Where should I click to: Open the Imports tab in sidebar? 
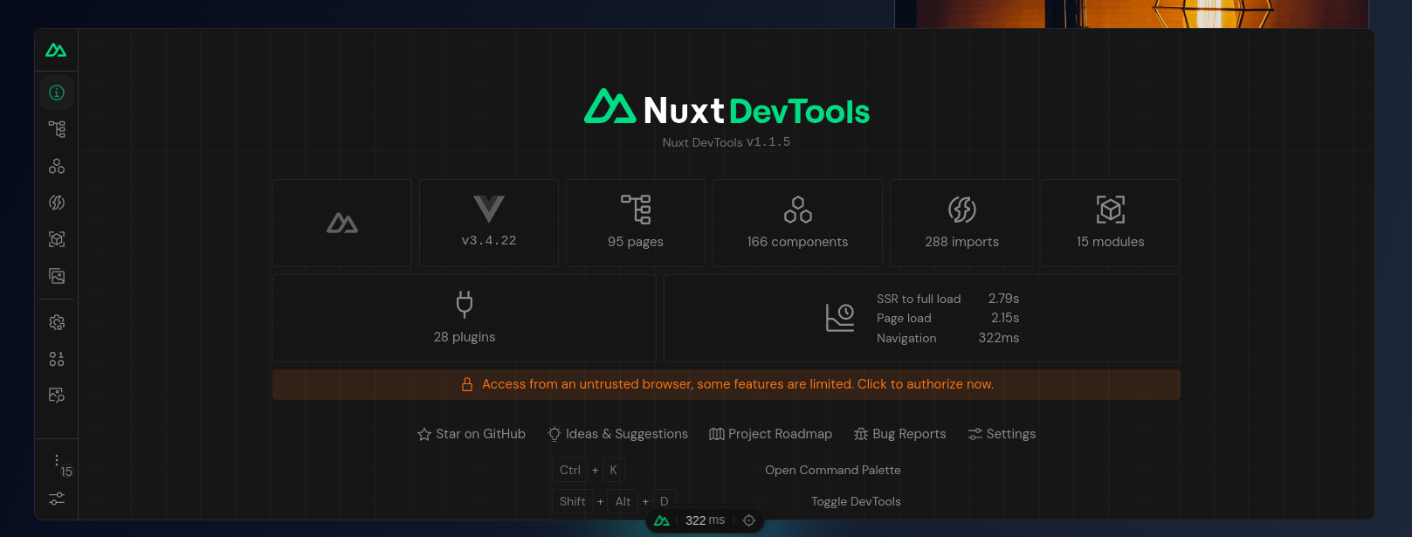coord(57,203)
